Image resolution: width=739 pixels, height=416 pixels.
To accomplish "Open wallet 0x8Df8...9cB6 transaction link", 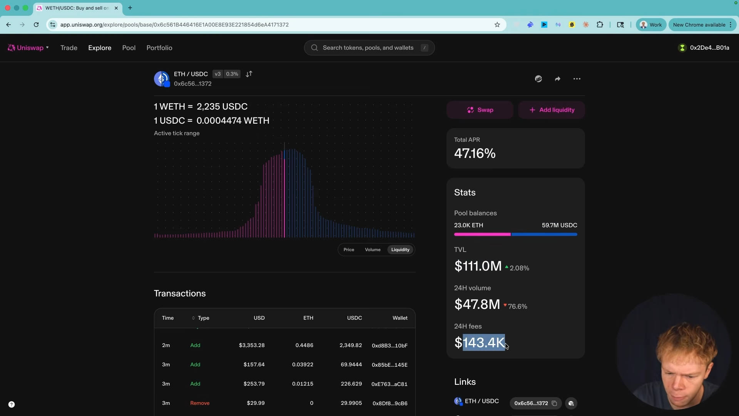I will click(390, 403).
